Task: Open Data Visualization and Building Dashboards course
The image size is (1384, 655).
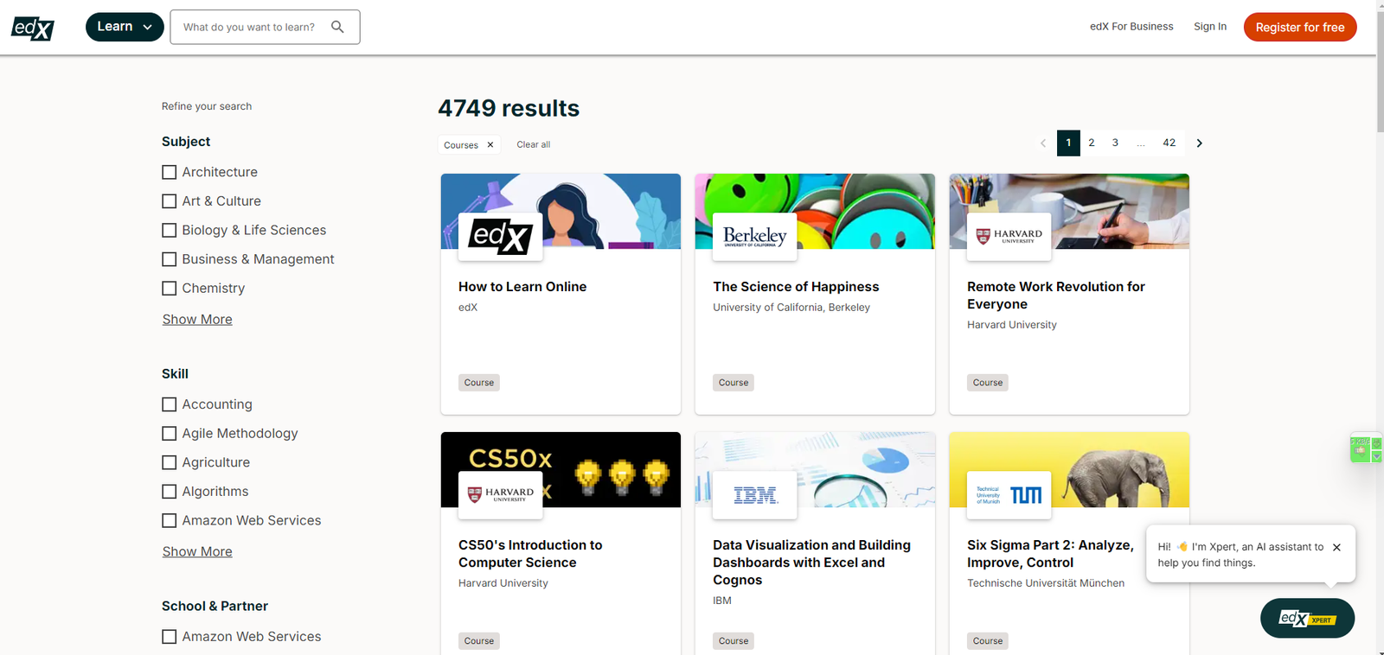Action: click(811, 563)
